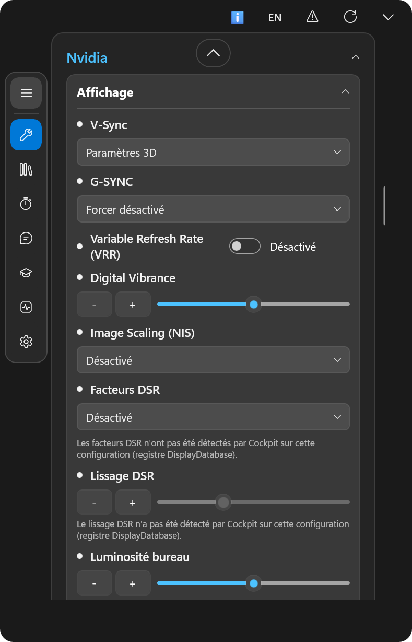Open the top-right chevron down menu
The width and height of the screenshot is (412, 642).
coord(388,17)
